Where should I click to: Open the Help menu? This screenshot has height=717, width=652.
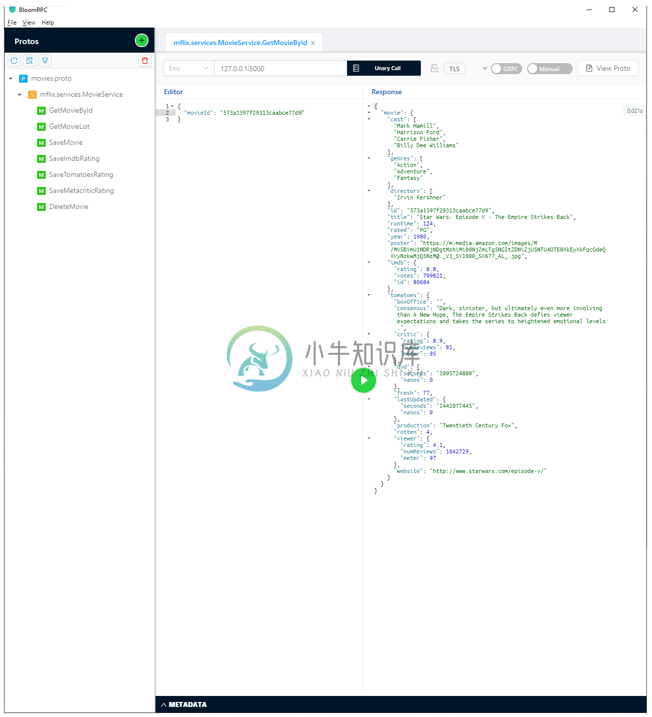(48, 23)
